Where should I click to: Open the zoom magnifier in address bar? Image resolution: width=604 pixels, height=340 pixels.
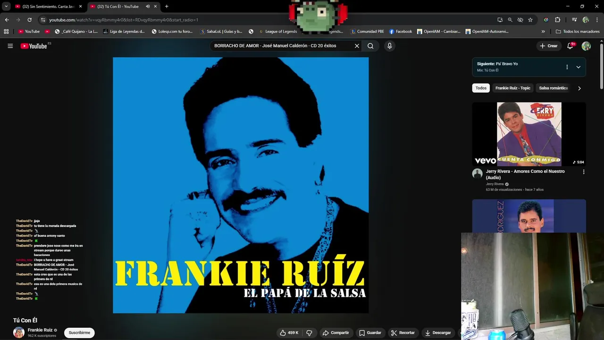[510, 20]
